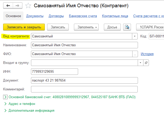The width and height of the screenshot is (164, 127).
Task: Switch to the Договоры tab
Action: (56, 16)
